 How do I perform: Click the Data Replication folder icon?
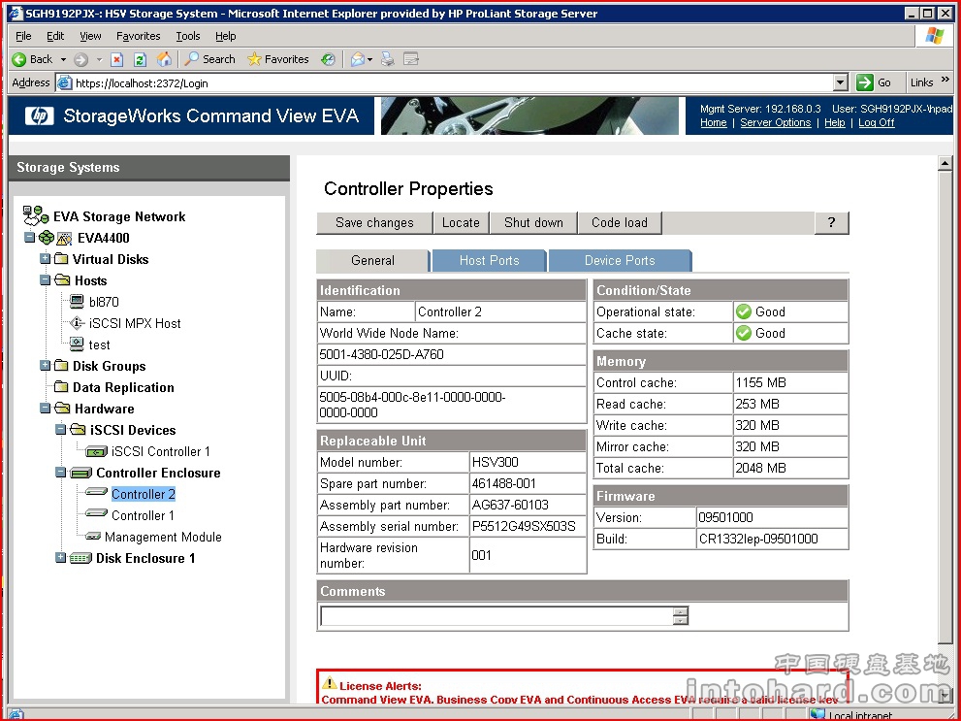[x=61, y=387]
